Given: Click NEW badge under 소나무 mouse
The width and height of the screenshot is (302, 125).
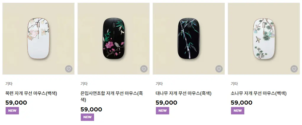Looking at the screenshot, I should tap(238, 111).
